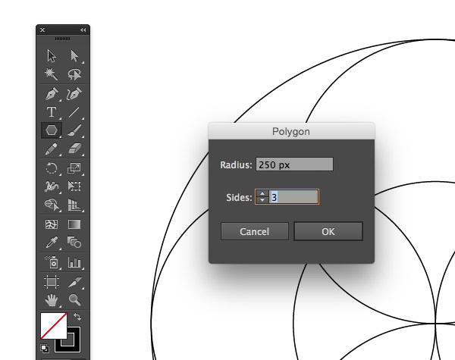The height and width of the screenshot is (360, 455).
Task: Collapse the tools panel with double arrows
Action: point(83,30)
